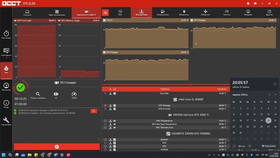
Task: Show all sensors with Все tab
Action: click(120, 13)
